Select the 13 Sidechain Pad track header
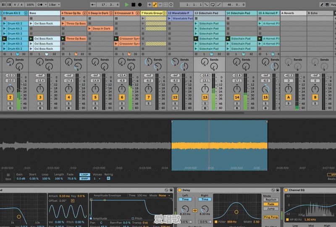This screenshot has width=336, height=227. pyautogui.click(x=209, y=13)
